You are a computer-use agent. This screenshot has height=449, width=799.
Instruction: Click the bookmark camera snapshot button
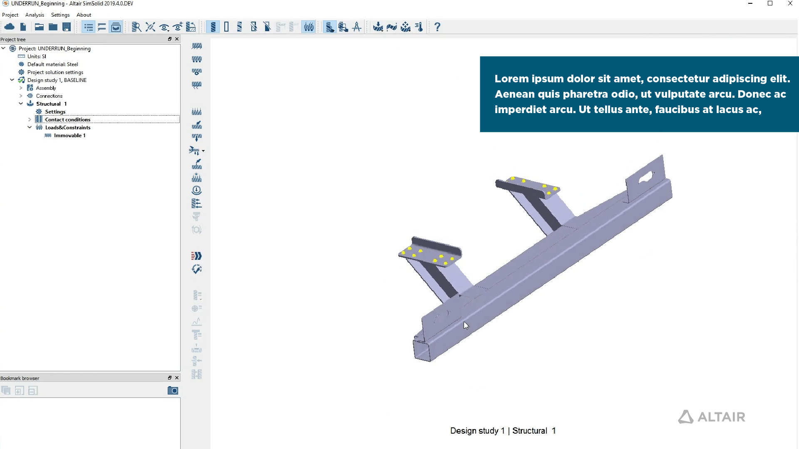pos(173,390)
